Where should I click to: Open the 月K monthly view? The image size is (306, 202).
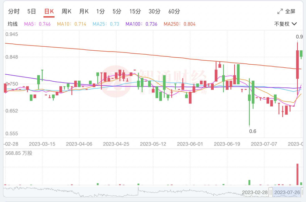(84, 11)
